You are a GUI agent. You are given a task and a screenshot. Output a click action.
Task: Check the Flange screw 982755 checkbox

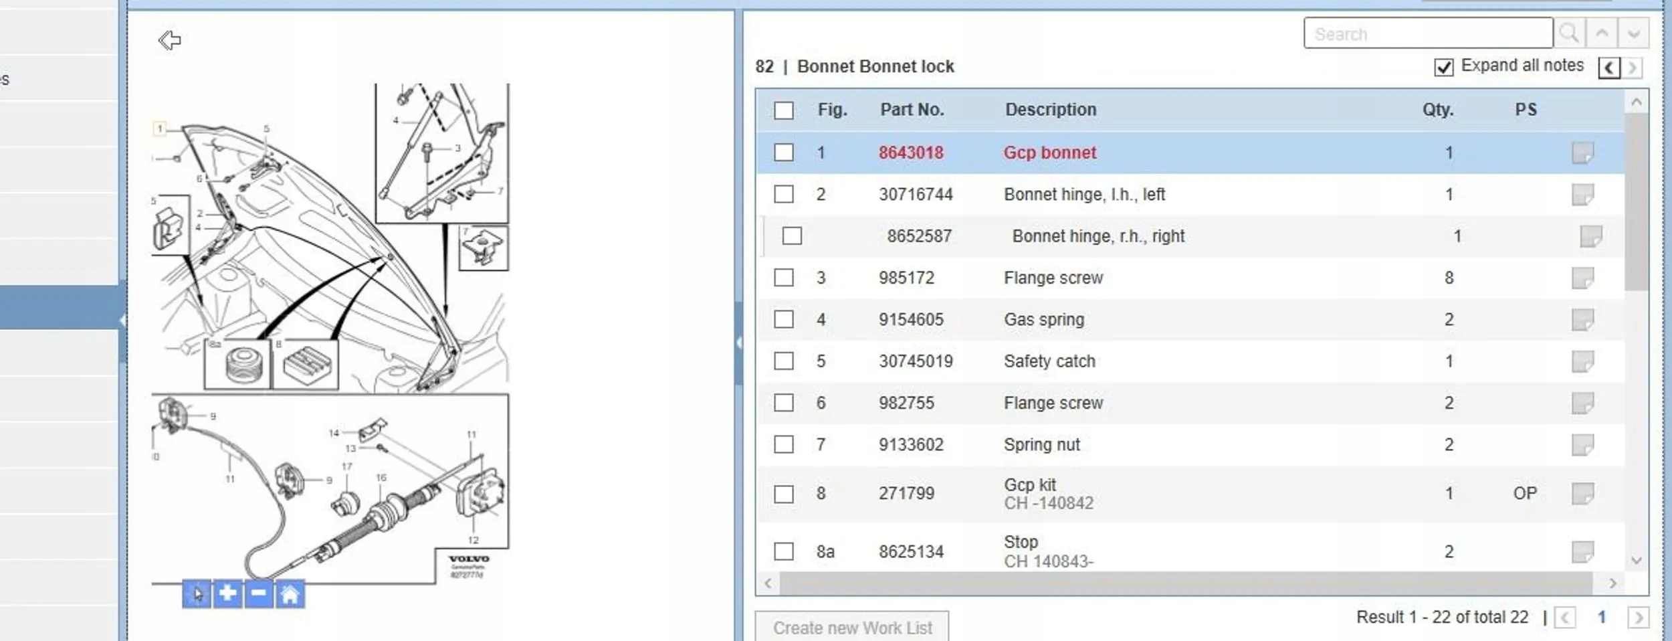(783, 403)
